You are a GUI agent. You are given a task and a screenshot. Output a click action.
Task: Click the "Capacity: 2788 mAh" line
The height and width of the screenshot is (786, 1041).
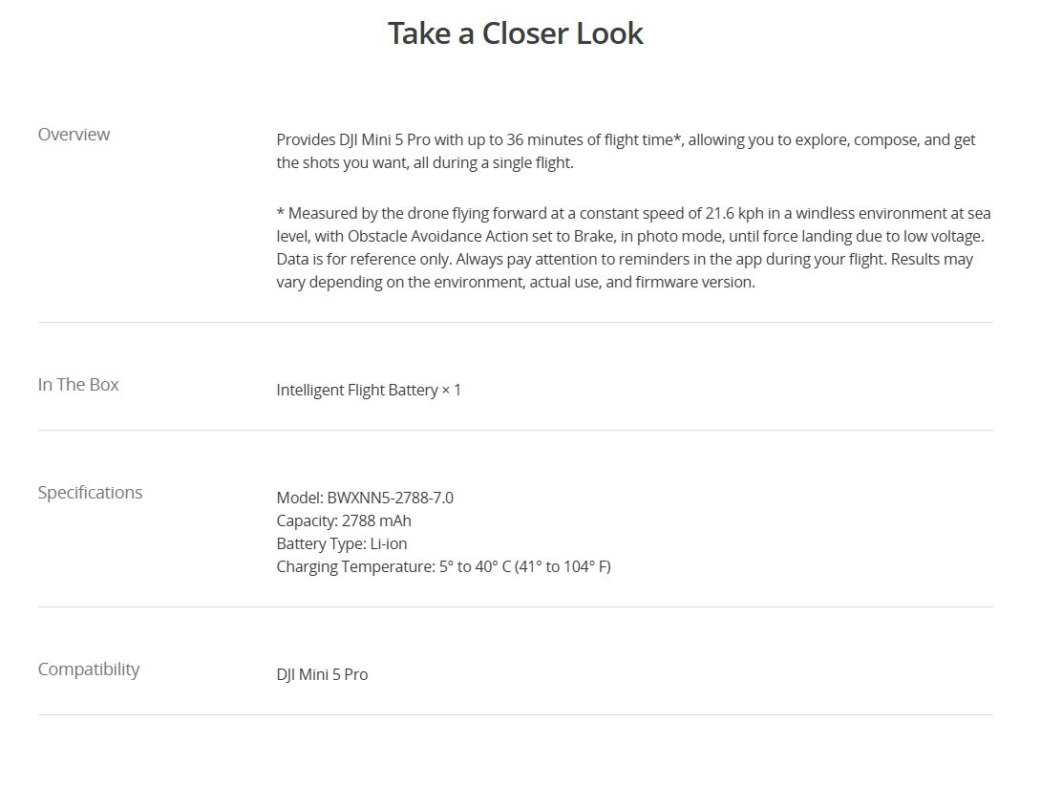(x=344, y=520)
